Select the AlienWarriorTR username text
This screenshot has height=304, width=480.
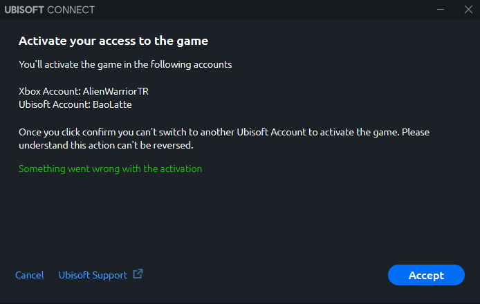tap(114, 91)
